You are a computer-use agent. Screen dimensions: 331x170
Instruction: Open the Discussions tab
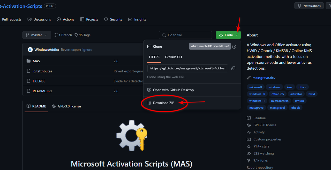(39, 19)
